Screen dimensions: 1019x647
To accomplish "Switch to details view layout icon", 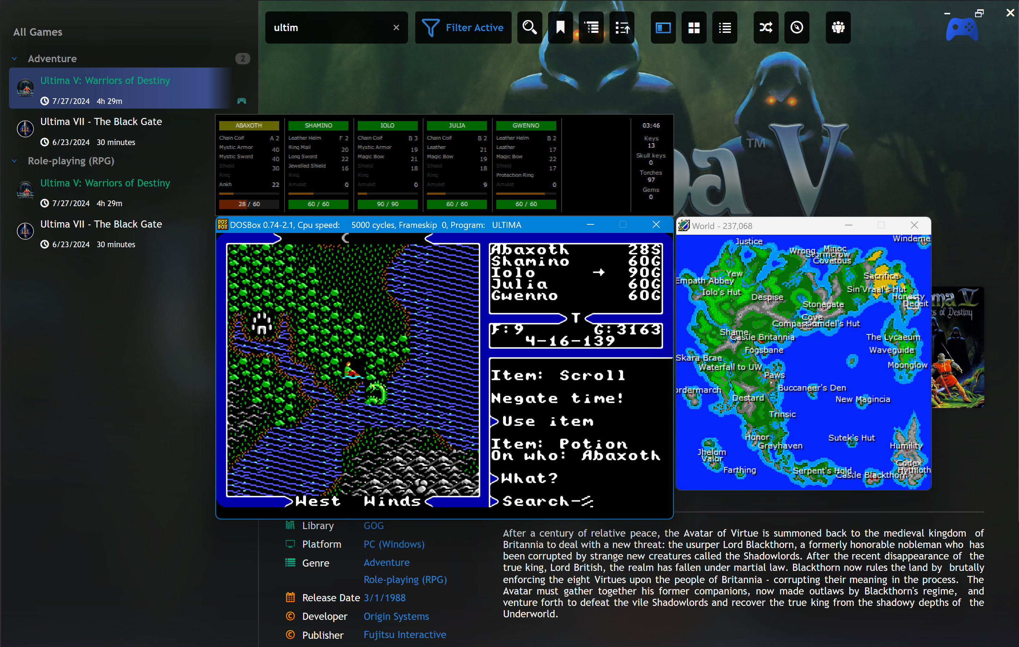I will pos(663,28).
